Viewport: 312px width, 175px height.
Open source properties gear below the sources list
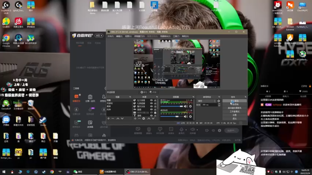[144, 119]
